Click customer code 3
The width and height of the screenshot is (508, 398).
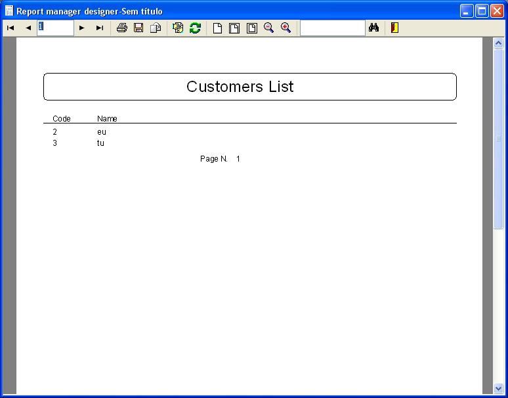[54, 143]
